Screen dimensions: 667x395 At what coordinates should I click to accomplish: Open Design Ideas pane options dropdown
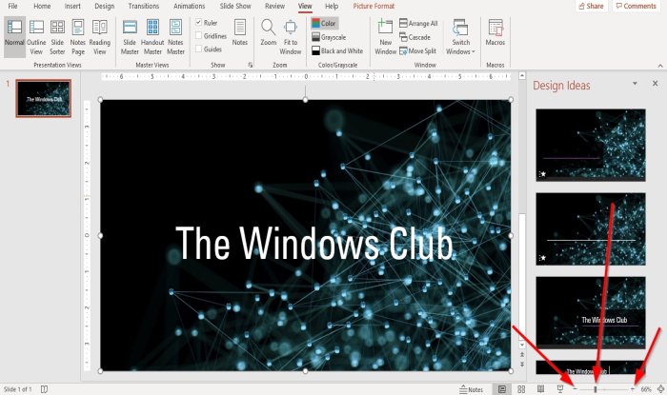pos(635,84)
